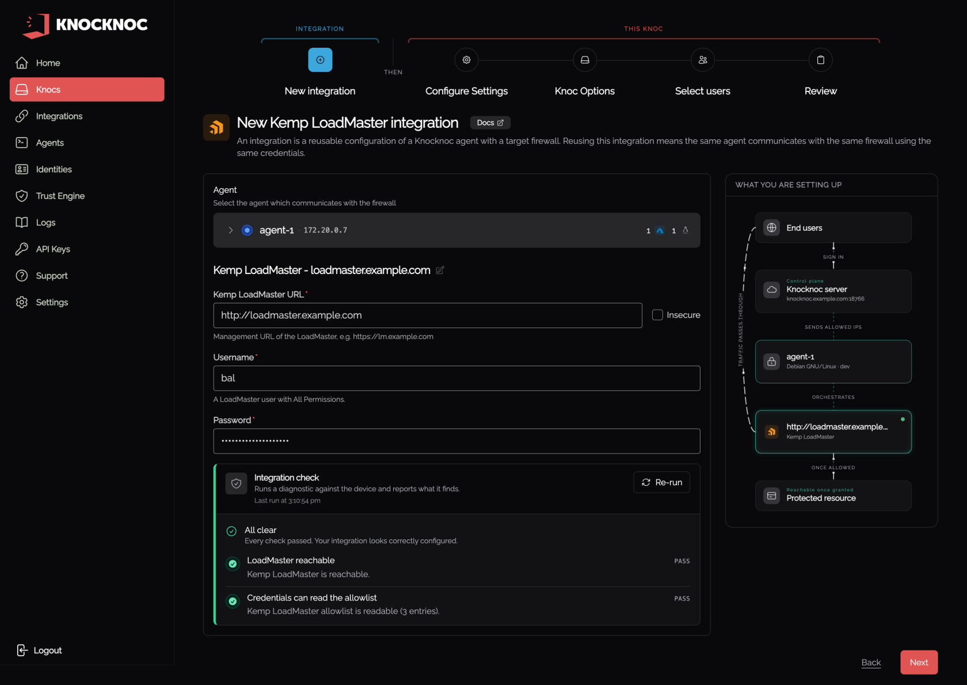This screenshot has height=685, width=967.
Task: Click the Settings gear icon in sidebar
Action: click(x=22, y=302)
